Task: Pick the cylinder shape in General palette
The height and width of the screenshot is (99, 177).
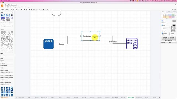Action: [x=7, y=37]
